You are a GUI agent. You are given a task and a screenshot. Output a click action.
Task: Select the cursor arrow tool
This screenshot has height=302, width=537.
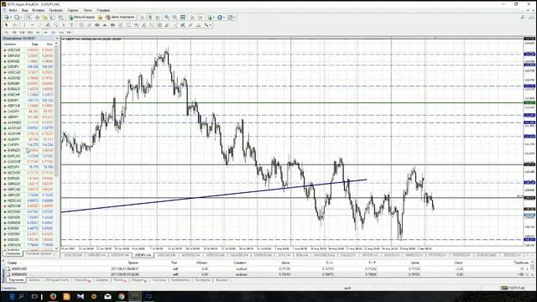click(6, 25)
